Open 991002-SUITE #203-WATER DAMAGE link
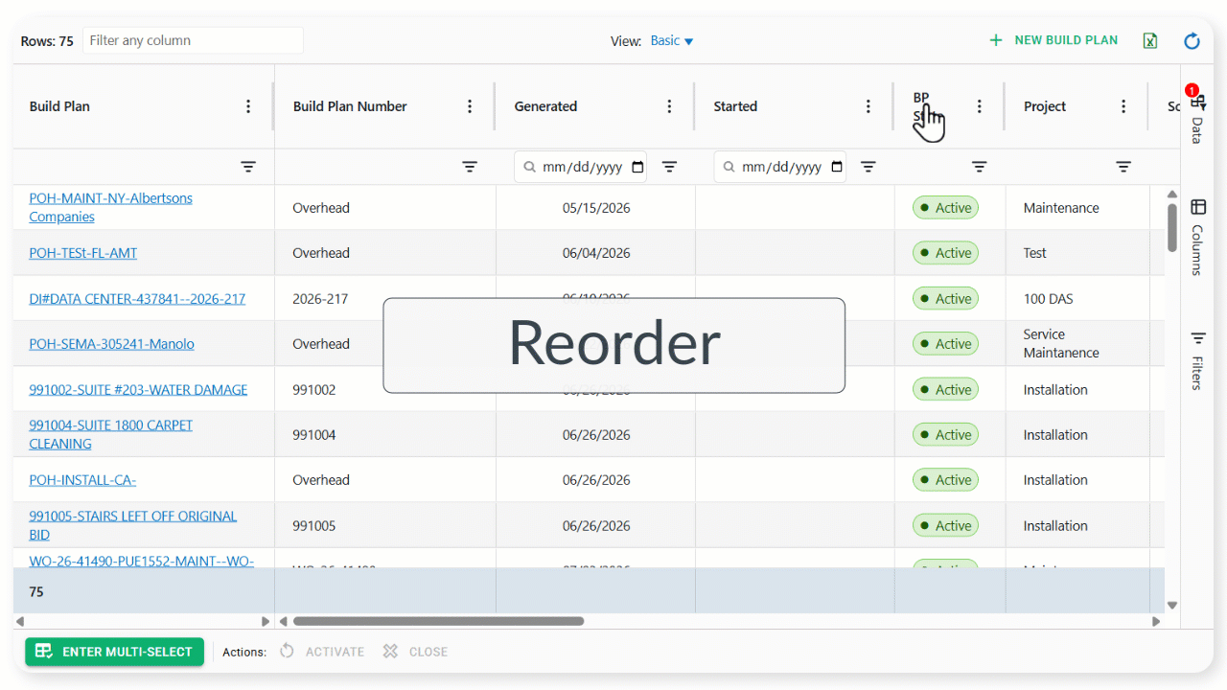The width and height of the screenshot is (1227, 690). click(x=138, y=389)
